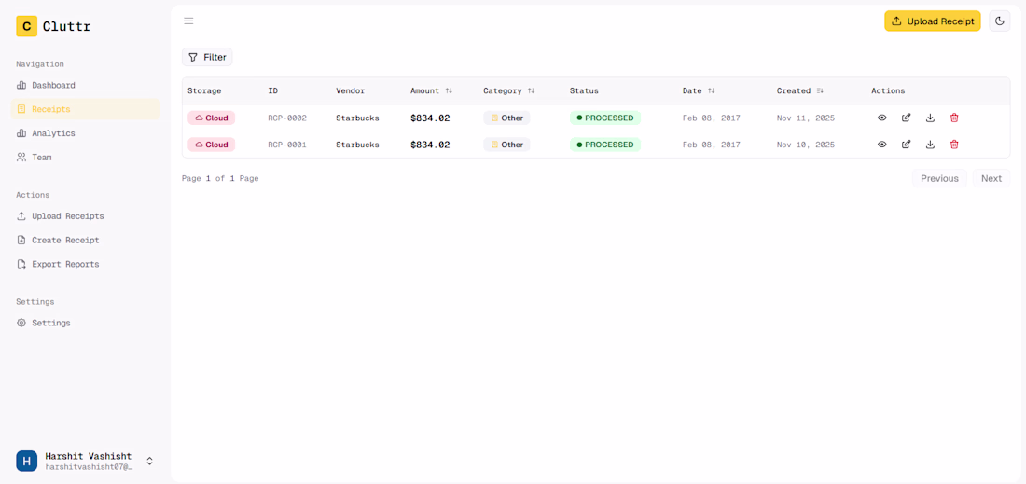
Task: Download receipt RCP-0002
Action: [930, 118]
